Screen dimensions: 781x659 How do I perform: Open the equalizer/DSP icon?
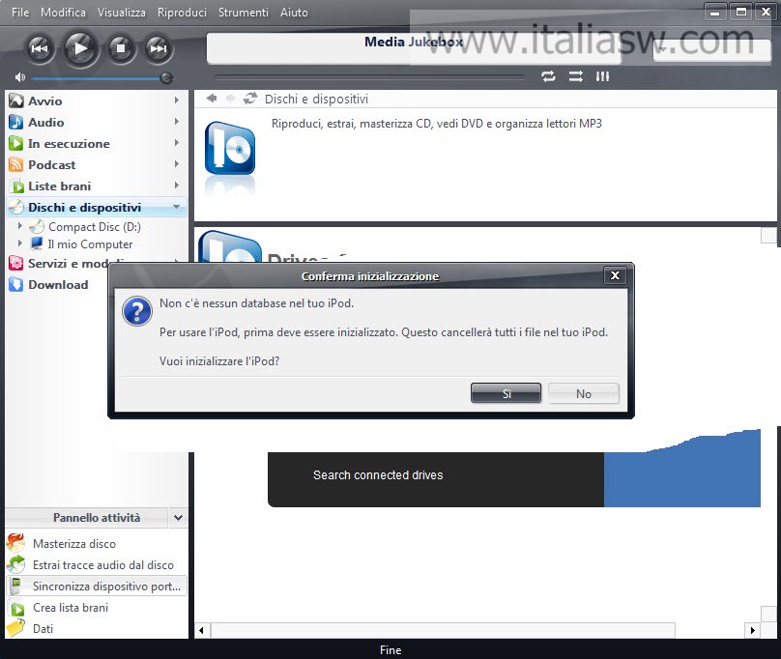click(x=603, y=76)
